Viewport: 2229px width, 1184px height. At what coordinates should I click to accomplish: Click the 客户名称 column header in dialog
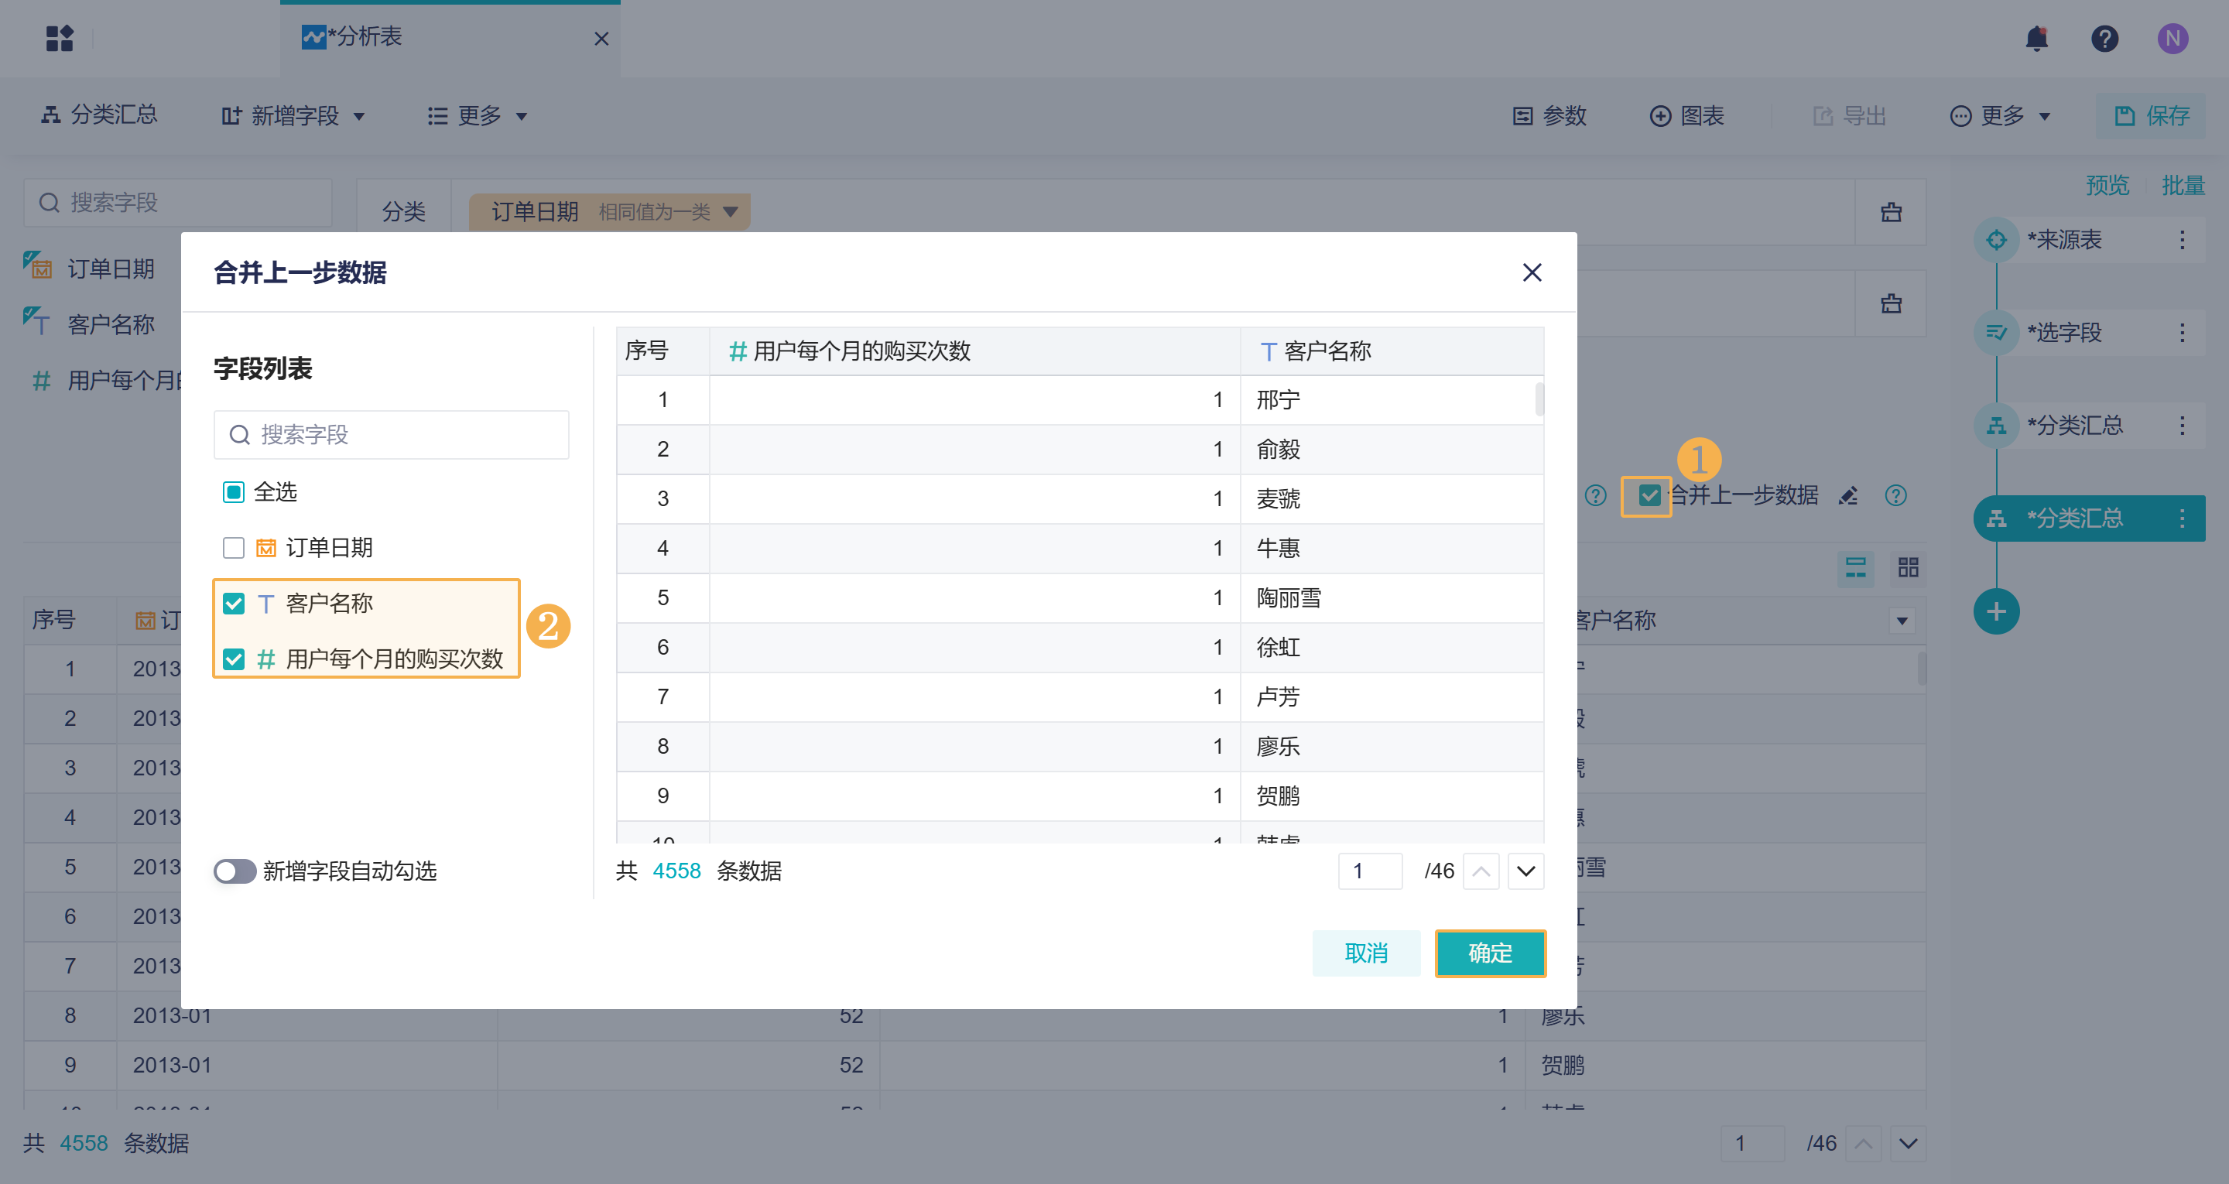(1392, 351)
